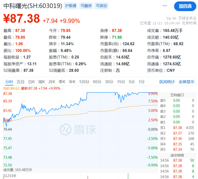The height and width of the screenshot is (179, 198).
Task: Select the 30分 interval tab
Action: point(109,82)
